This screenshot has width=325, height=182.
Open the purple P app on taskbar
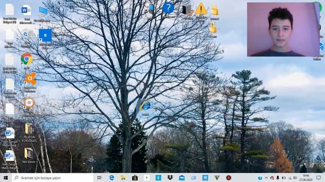(205, 177)
